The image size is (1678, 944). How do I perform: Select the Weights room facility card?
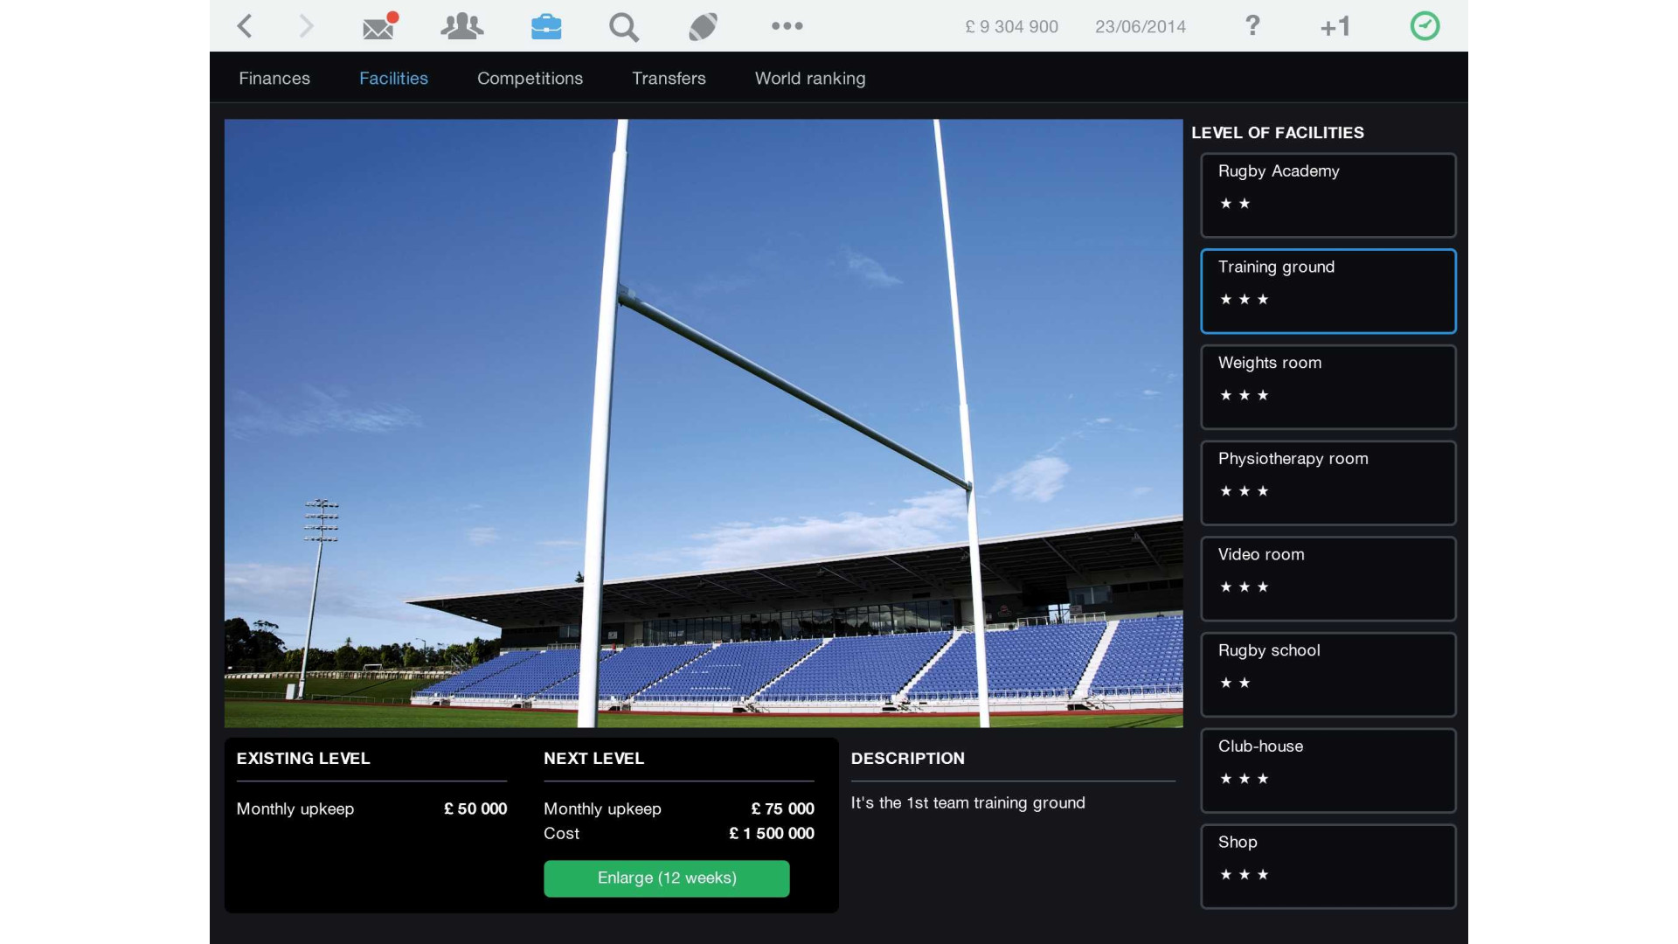(x=1328, y=386)
